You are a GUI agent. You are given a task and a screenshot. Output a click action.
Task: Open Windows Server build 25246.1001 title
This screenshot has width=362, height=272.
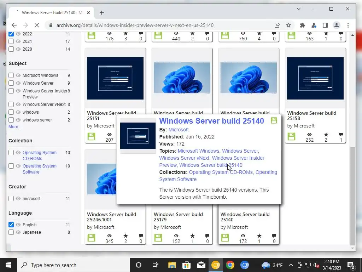point(111,217)
